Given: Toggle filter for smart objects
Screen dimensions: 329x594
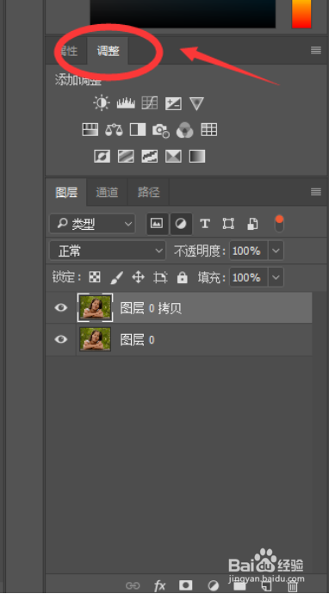Looking at the screenshot, I should point(252,224).
